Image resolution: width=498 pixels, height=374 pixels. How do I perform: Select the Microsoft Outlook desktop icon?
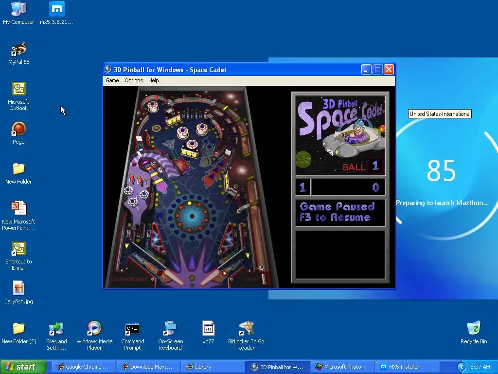(19, 96)
